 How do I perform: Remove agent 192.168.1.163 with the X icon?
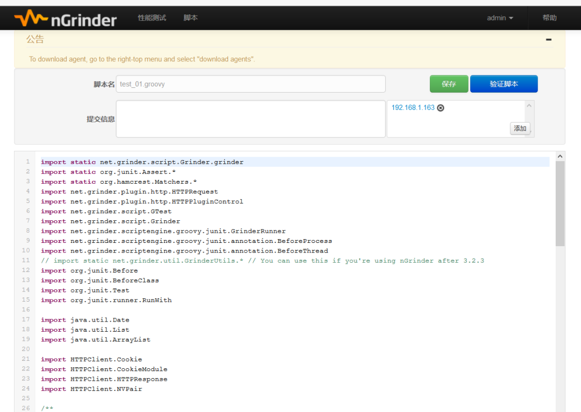[441, 108]
